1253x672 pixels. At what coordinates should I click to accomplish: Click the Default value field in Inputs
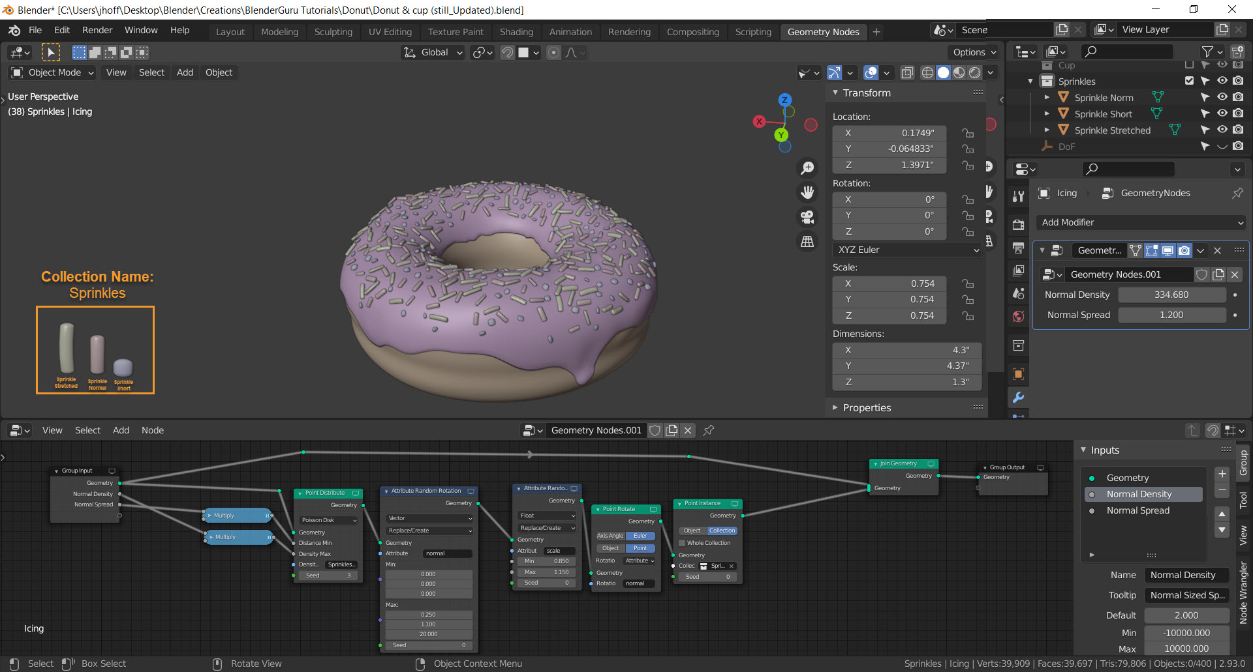pos(1186,615)
